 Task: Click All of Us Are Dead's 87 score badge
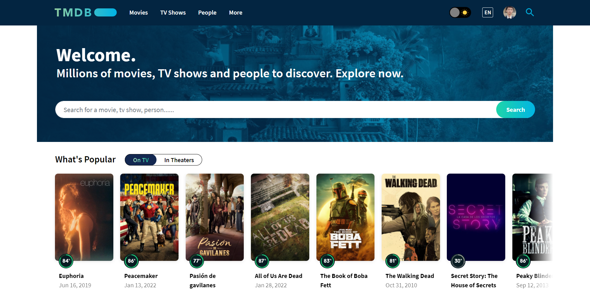pyautogui.click(x=262, y=261)
